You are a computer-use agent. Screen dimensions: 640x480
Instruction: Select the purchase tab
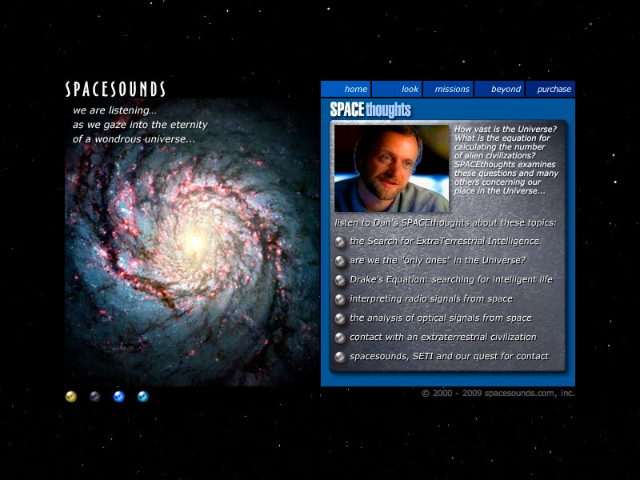pyautogui.click(x=551, y=89)
